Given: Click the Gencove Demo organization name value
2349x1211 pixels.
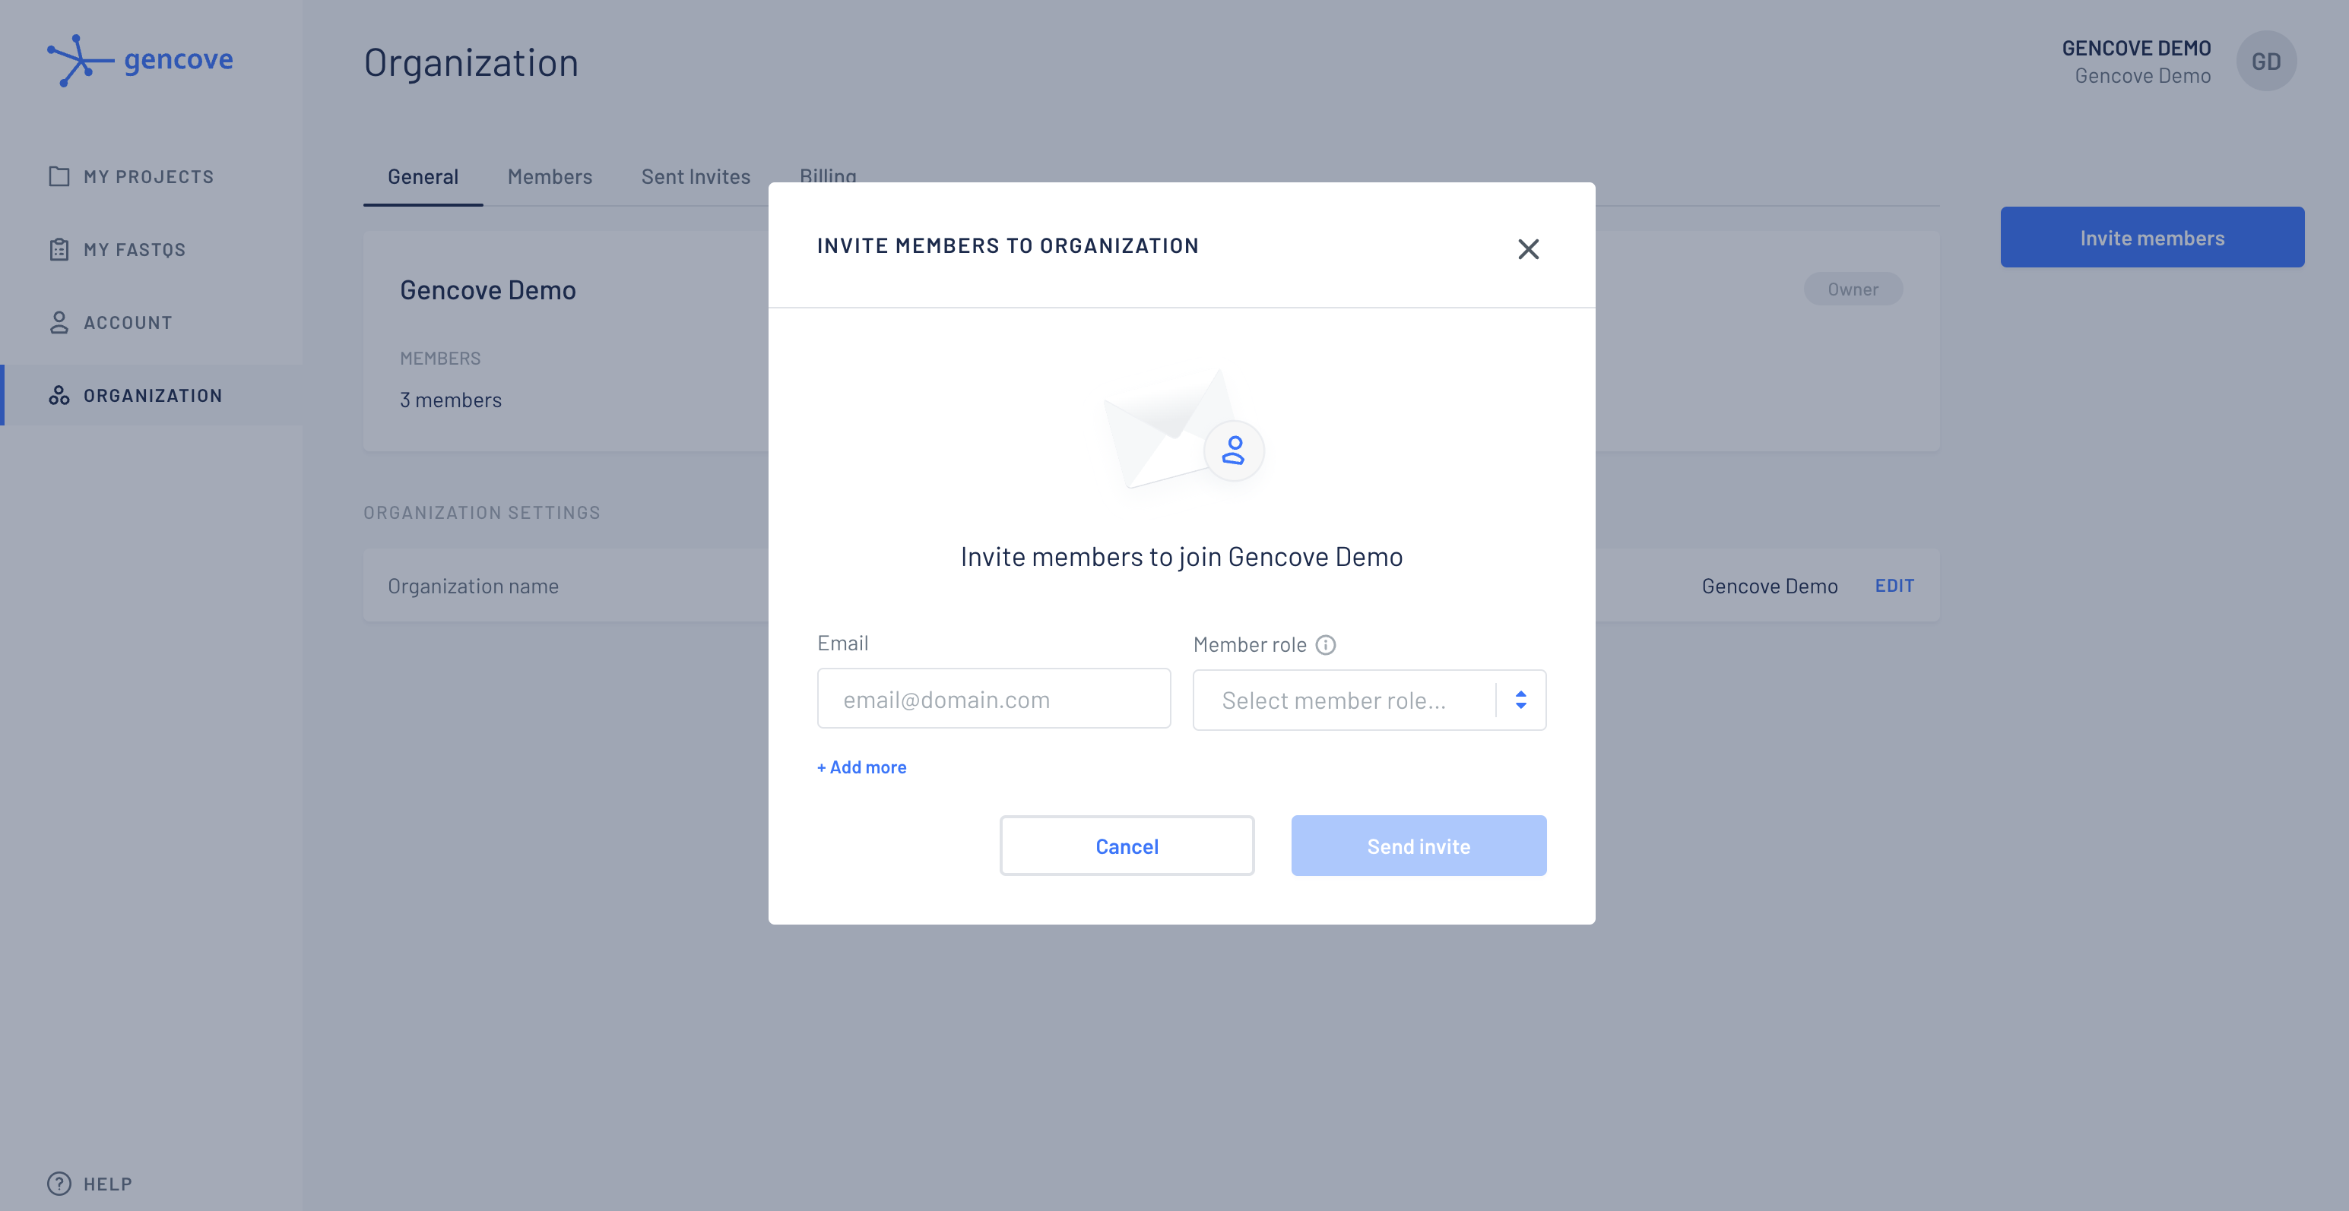Looking at the screenshot, I should coord(1770,586).
